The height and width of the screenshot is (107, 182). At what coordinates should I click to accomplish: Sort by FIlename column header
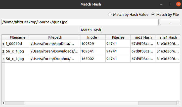[x=18, y=37]
